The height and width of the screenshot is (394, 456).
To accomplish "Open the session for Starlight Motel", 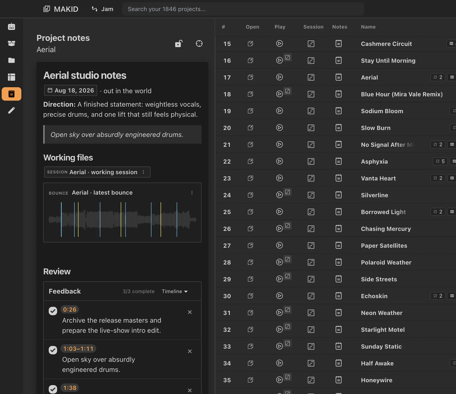I will (311, 330).
